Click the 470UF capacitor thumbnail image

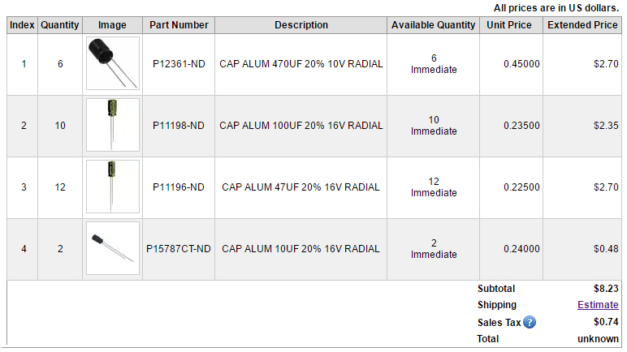pos(112,63)
